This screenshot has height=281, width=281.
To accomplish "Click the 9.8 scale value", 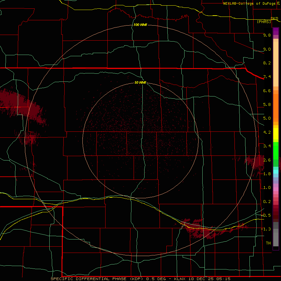I will (x=267, y=35).
